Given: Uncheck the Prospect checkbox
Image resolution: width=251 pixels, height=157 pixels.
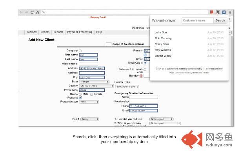Looking at the screenshot, I should 80,98.
